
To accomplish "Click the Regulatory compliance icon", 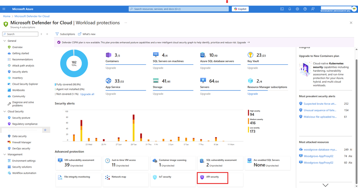I will [x=9, y=124].
